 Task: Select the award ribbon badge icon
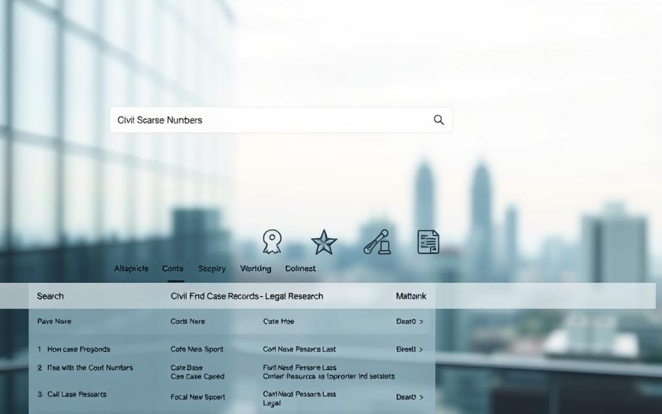272,242
